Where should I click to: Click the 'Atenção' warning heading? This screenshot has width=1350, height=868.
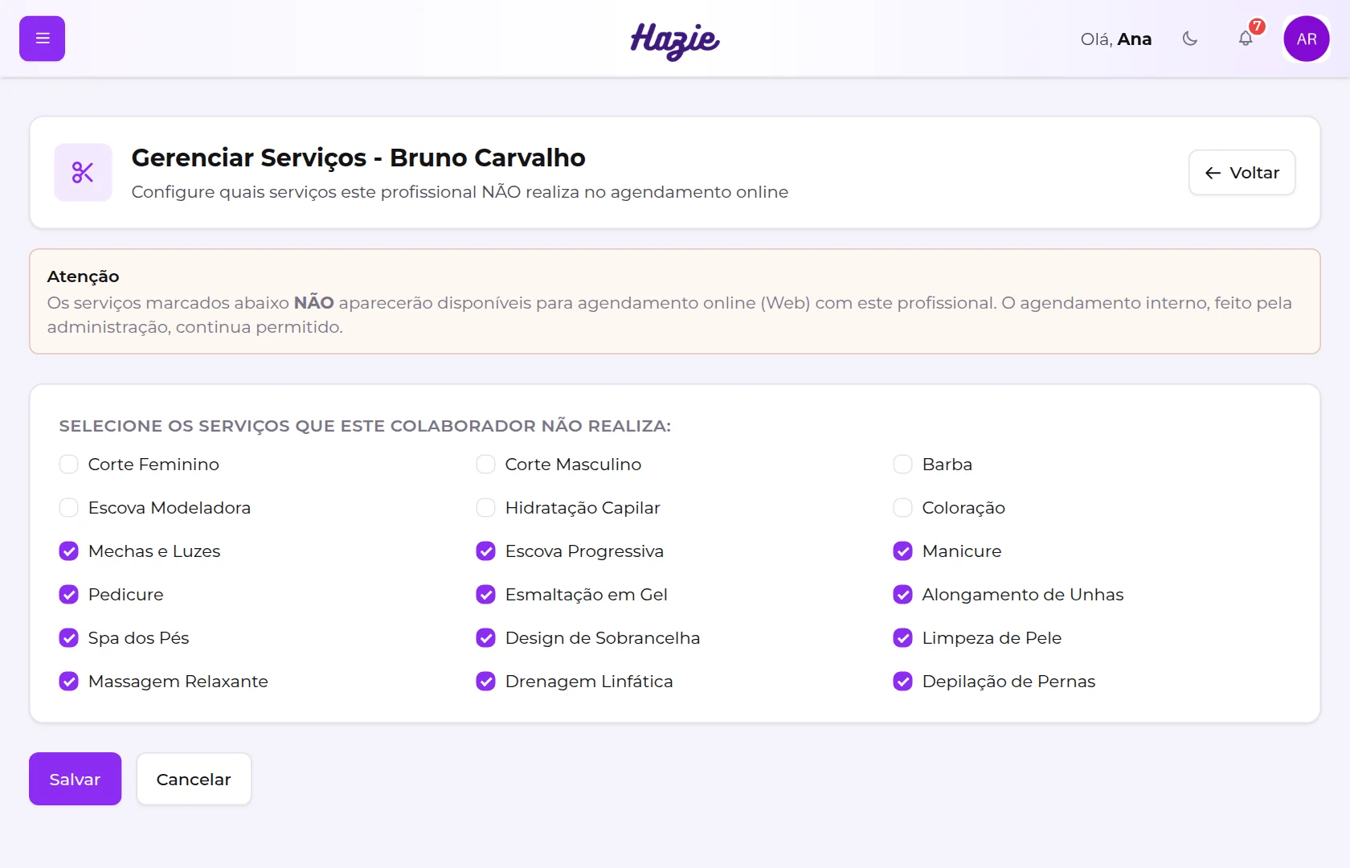83,276
